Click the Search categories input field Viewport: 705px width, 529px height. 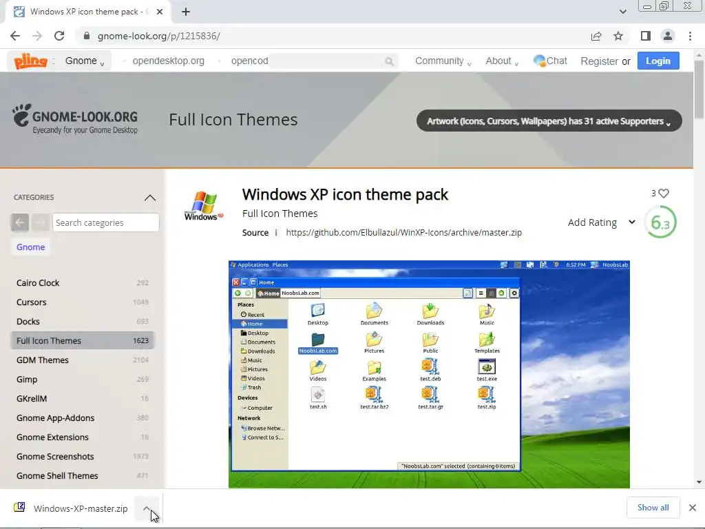105,222
